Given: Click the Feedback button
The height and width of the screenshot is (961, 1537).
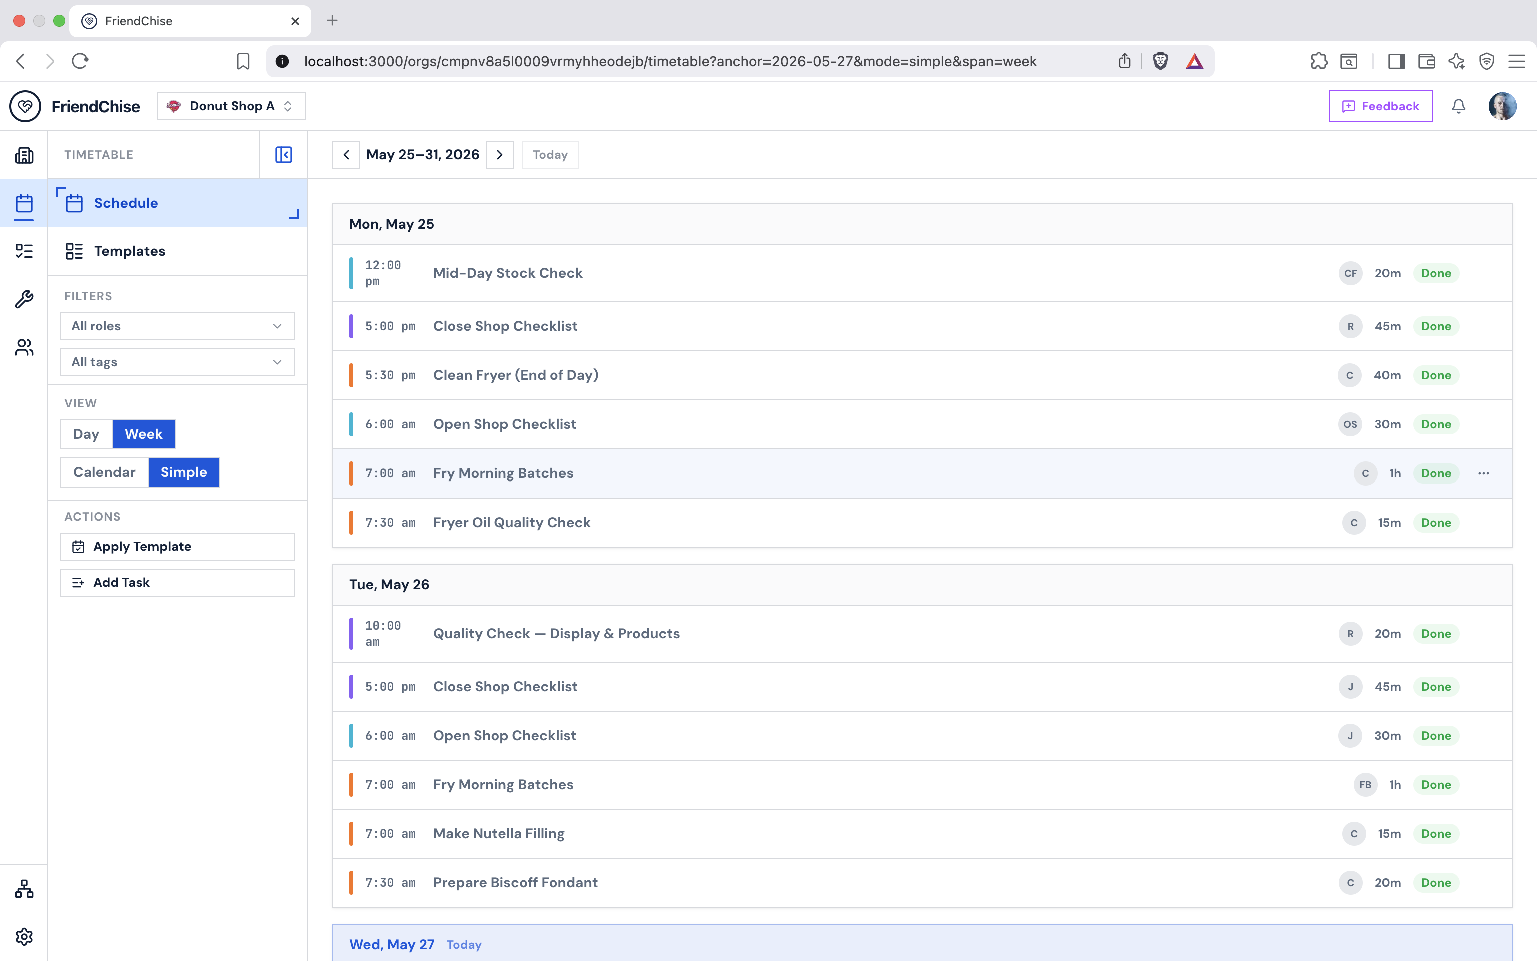Looking at the screenshot, I should (x=1380, y=106).
